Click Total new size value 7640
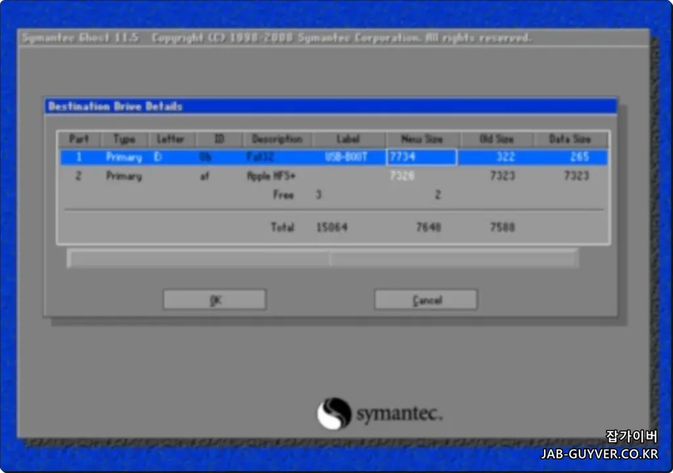 pos(429,227)
